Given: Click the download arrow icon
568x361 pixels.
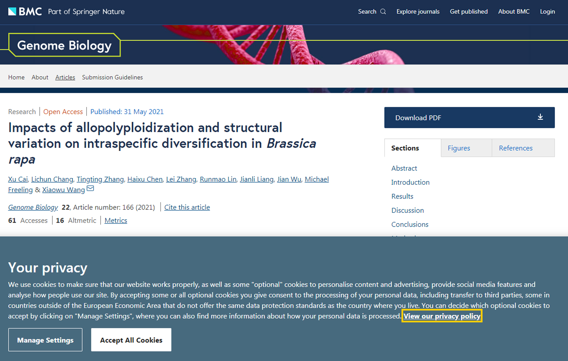Looking at the screenshot, I should click(540, 117).
